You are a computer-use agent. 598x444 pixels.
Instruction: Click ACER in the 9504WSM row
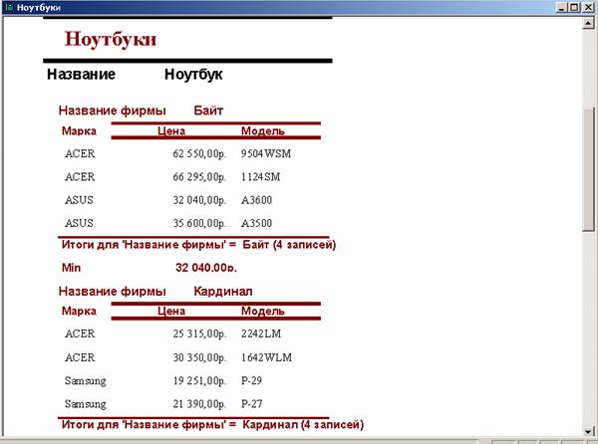[x=80, y=153]
